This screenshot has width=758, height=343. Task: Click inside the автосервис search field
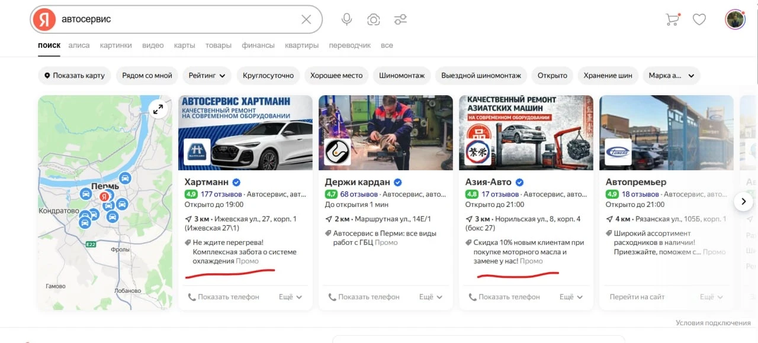[x=178, y=20]
